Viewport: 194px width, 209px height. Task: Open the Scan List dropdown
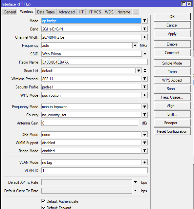point(139,70)
